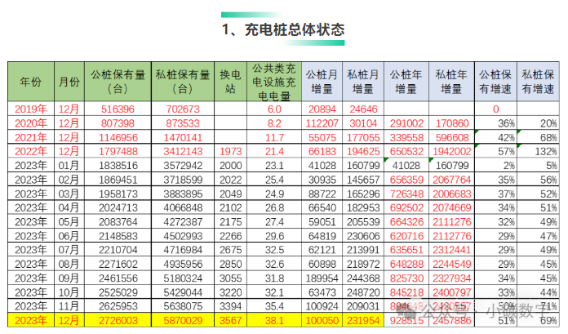Select cell with value 596608
Screen dimensions: 568x334
[x=451, y=137]
